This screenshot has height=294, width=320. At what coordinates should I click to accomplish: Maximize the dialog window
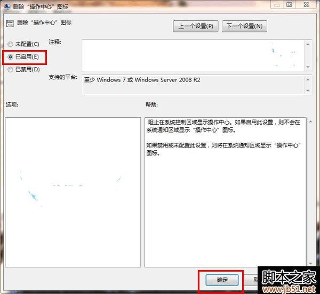(289, 5)
